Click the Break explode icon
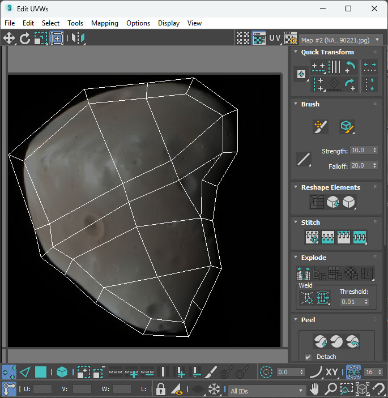 pyautogui.click(x=304, y=273)
